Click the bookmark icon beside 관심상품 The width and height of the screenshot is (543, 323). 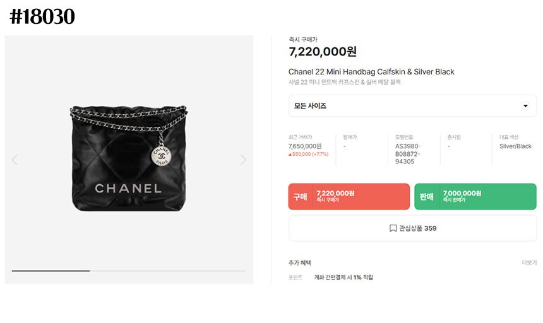[x=393, y=228]
